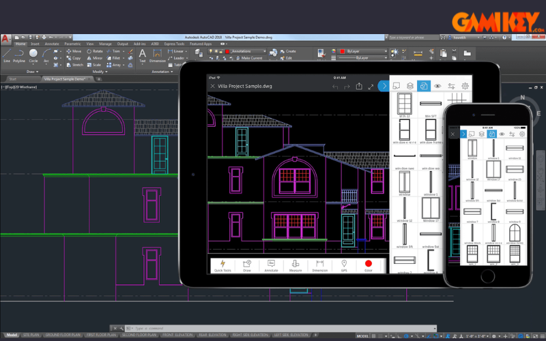This screenshot has height=341, width=546.
Task: Click the Paste clipboard icon in ribbon
Action: [443, 53]
